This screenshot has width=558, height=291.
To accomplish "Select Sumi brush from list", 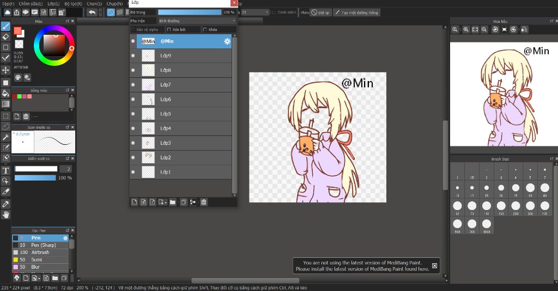I will (x=40, y=260).
